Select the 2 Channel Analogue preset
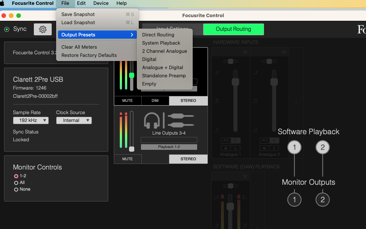Viewport: 366px width, 229px height. (165, 51)
